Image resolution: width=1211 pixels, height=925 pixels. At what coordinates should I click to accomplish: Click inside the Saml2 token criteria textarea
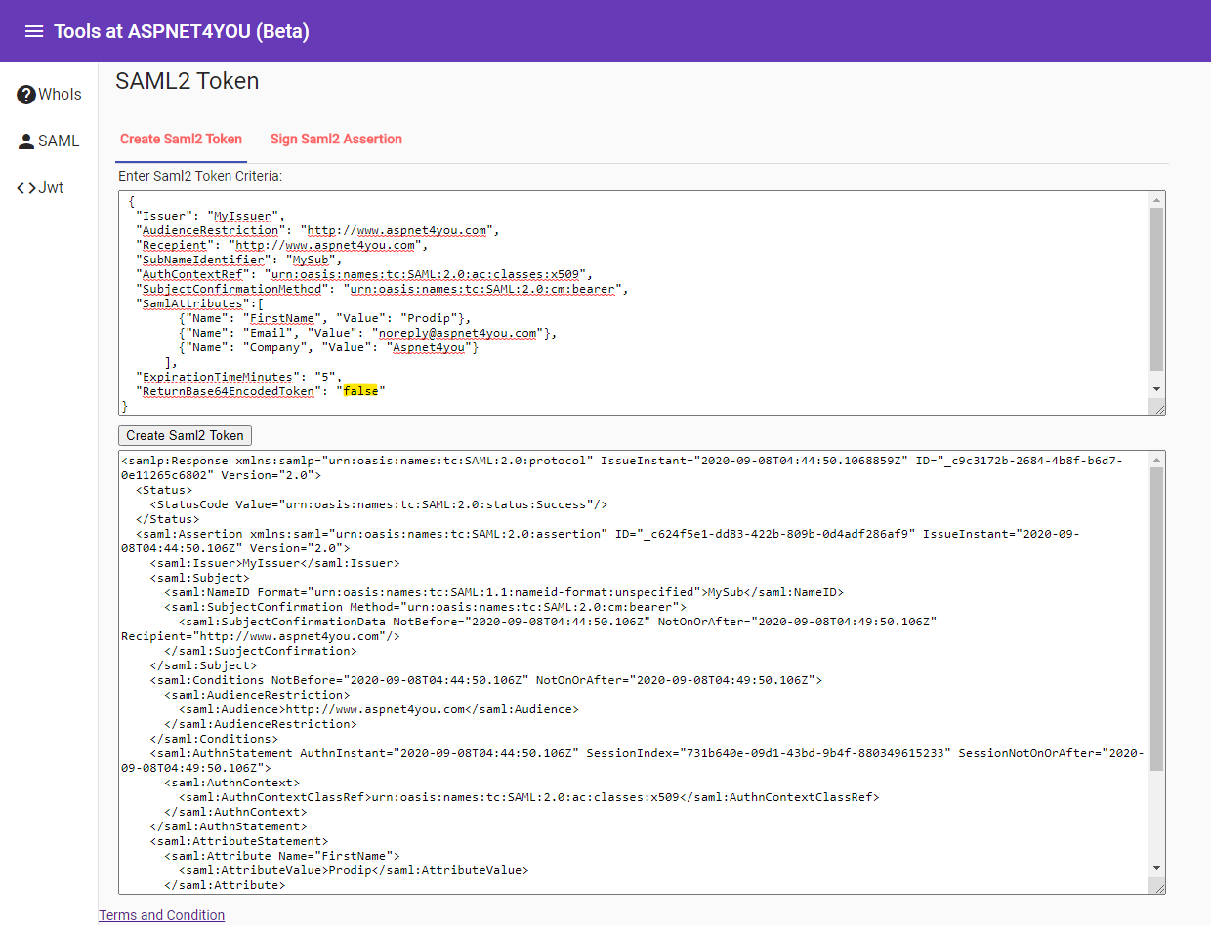click(x=642, y=302)
